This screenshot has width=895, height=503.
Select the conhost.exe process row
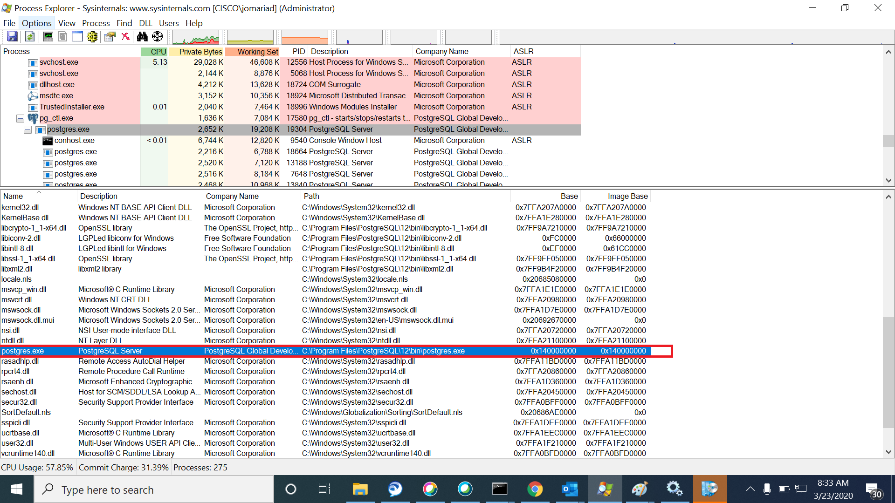pos(74,141)
